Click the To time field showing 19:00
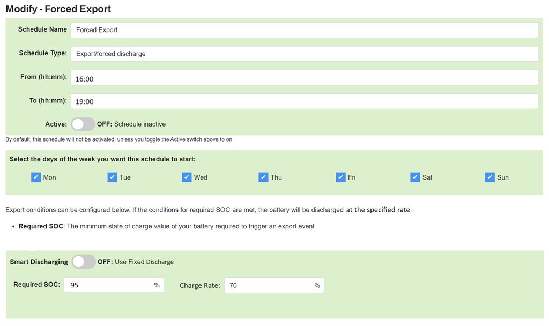549x326 pixels. coord(304,101)
